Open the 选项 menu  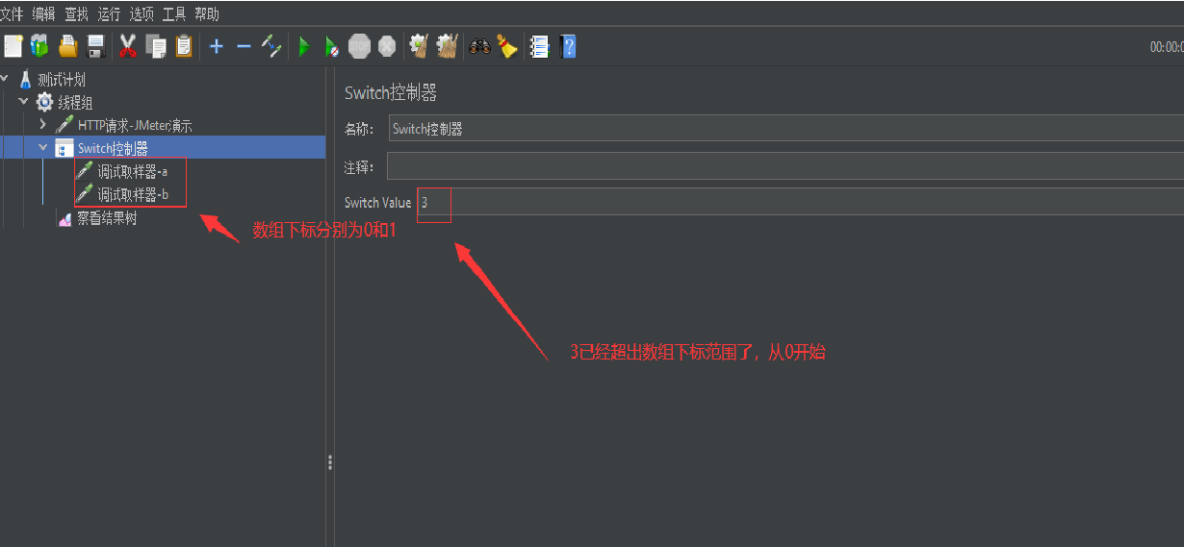tap(142, 13)
